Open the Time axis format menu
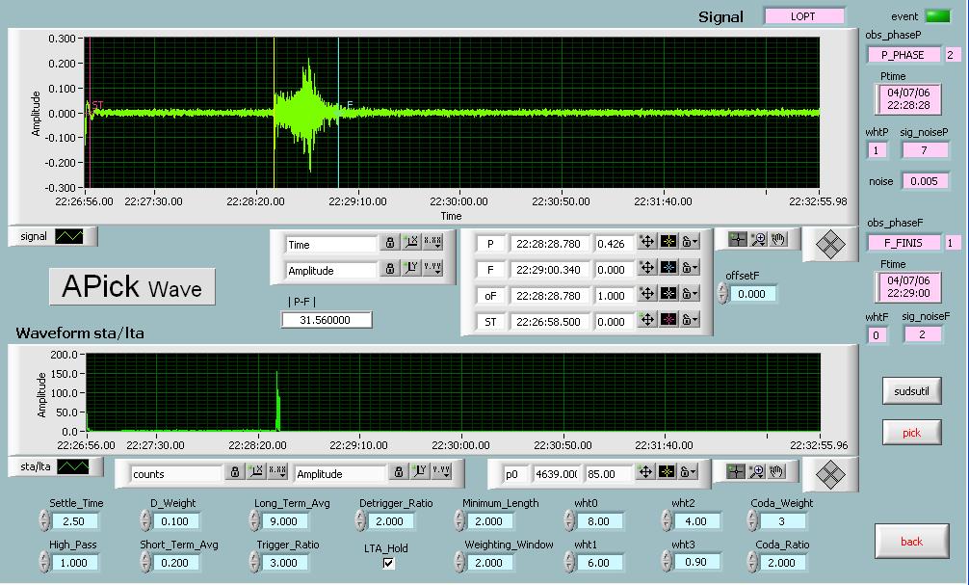Image resolution: width=969 pixels, height=585 pixels. coord(433,243)
